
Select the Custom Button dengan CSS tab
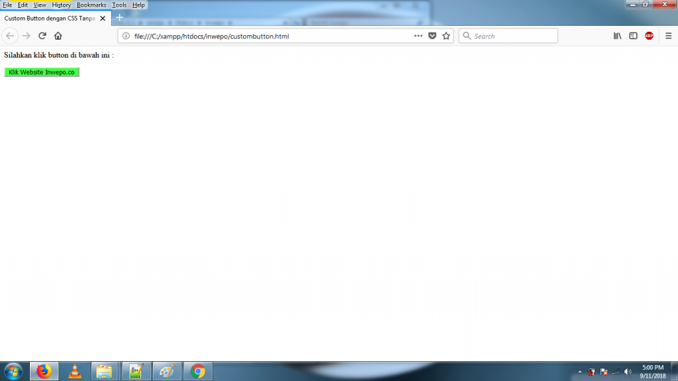[x=56, y=18]
